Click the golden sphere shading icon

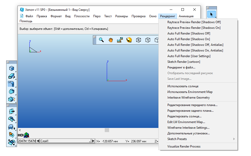(129, 40)
